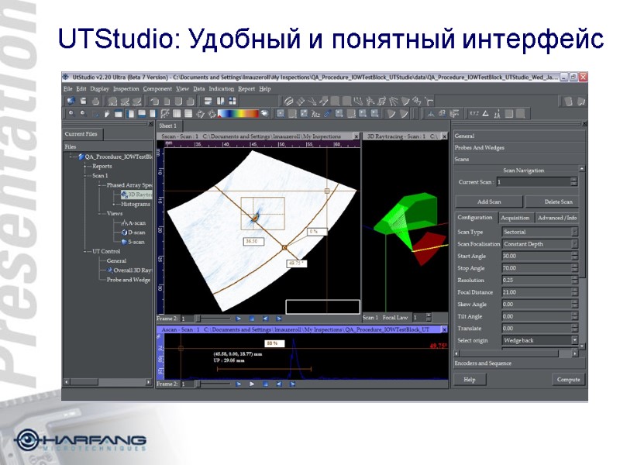Switch to the Advanced/Info tab
This screenshot has height=465, width=620.
point(556,219)
